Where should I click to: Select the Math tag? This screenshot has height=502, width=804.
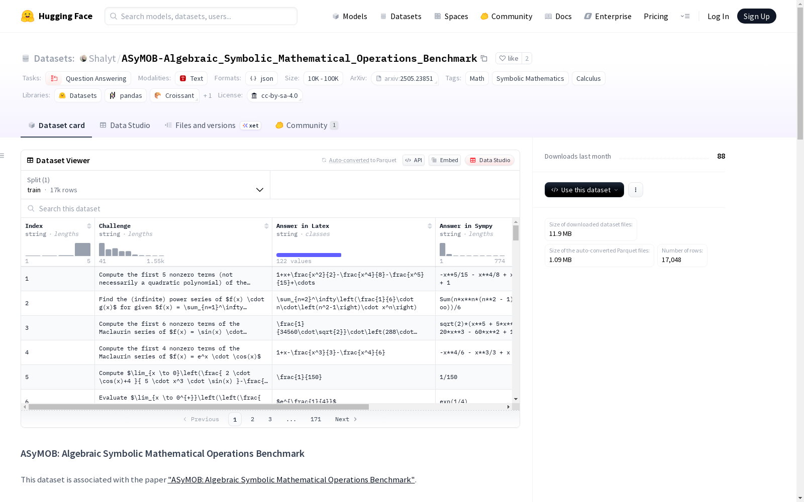[477, 78]
